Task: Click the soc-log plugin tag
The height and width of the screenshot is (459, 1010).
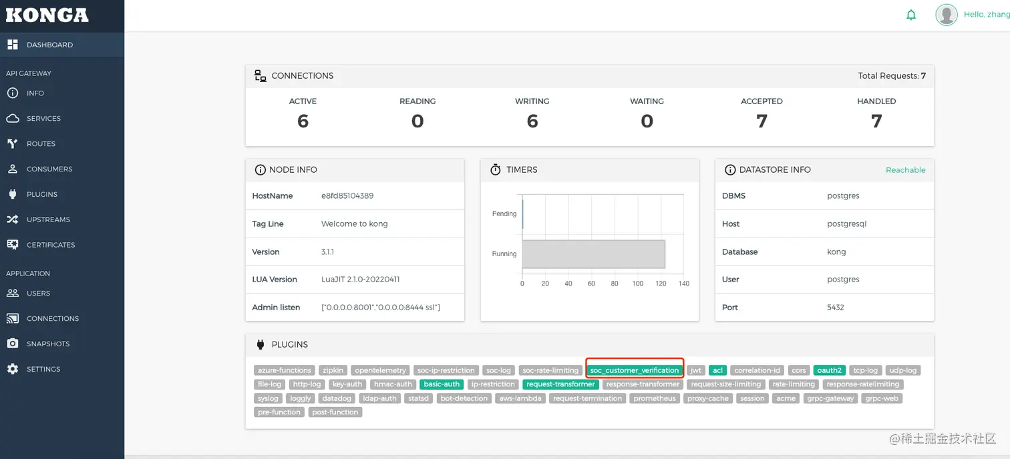Action: (x=499, y=370)
